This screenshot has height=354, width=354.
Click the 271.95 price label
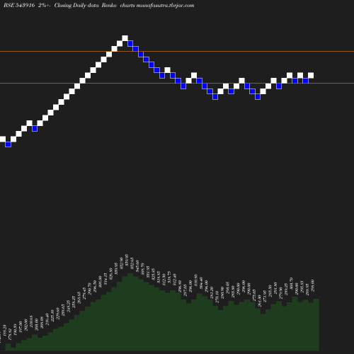pos(265,297)
